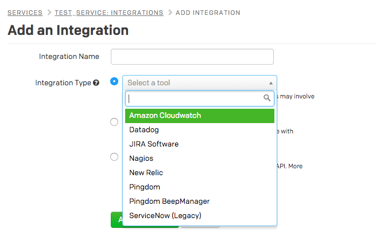376x241 pixels.
Task: Click the Add Integration breadcrumb text
Action: click(208, 13)
